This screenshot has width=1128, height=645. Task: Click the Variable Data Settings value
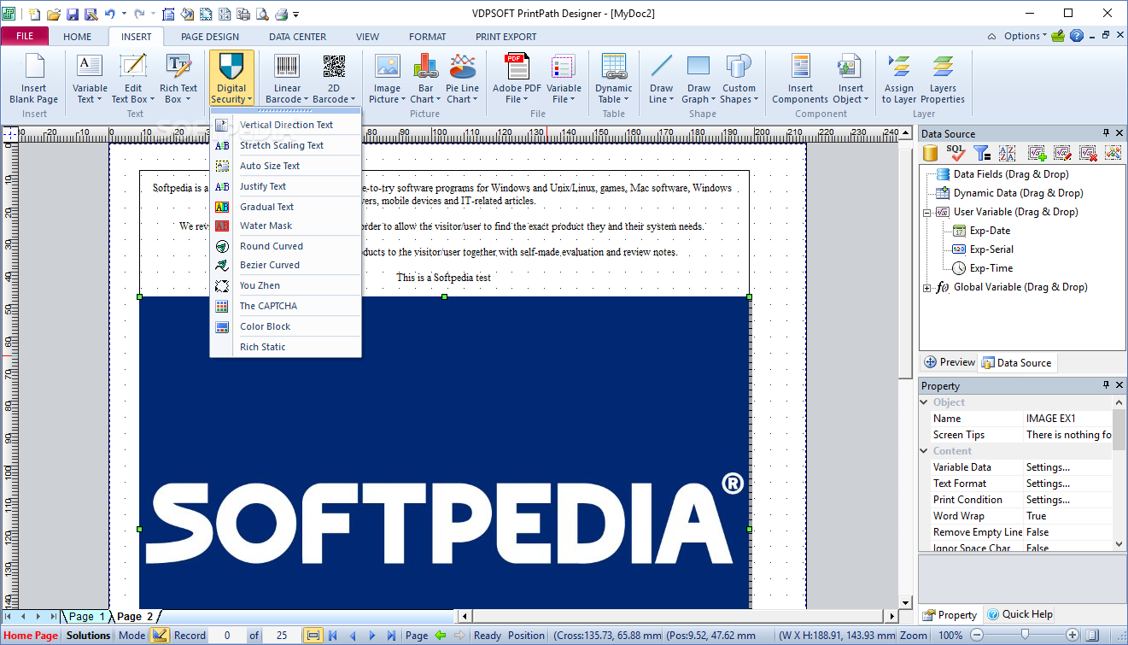(1068, 467)
